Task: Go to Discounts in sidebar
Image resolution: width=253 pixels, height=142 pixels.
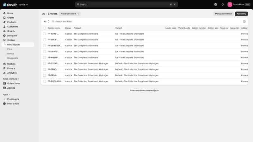Action: click(x=12, y=36)
